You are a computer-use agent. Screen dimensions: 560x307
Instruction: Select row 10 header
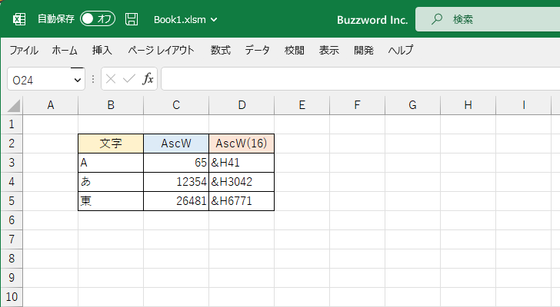(x=12, y=297)
